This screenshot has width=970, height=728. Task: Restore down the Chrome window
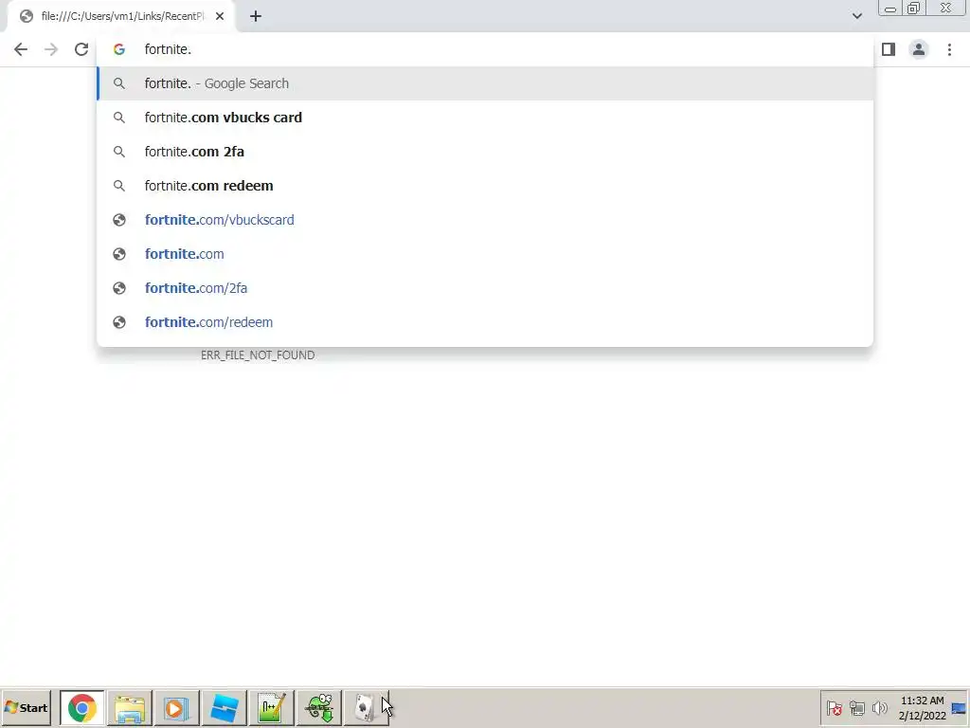[914, 8]
